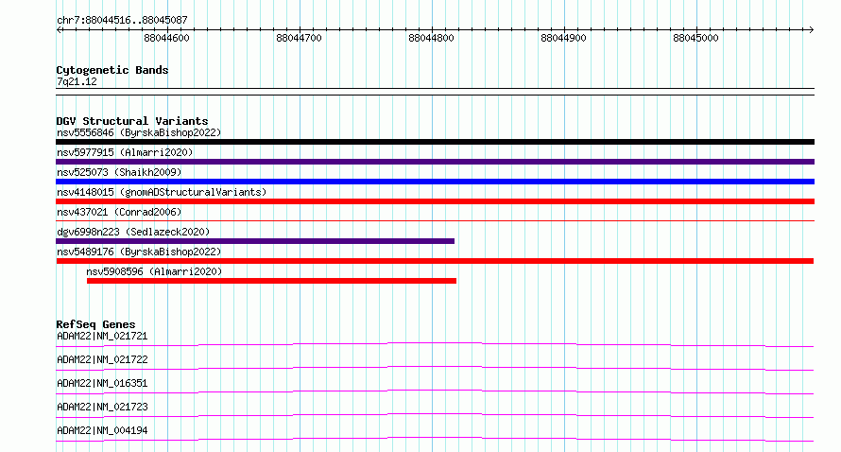Click the purple dgv6998n223 variant bar
841x452 pixels.
255,241
